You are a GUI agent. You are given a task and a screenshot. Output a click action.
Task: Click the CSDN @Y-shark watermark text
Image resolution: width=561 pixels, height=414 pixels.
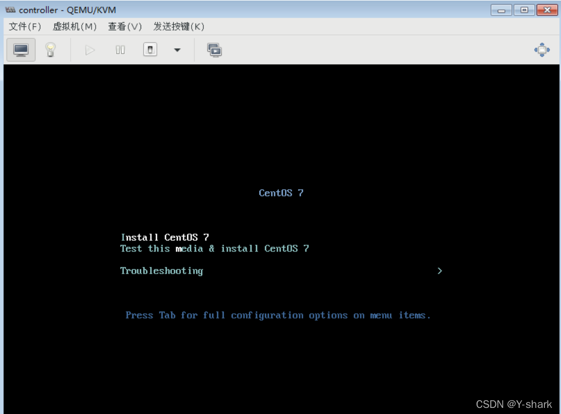pos(514,404)
